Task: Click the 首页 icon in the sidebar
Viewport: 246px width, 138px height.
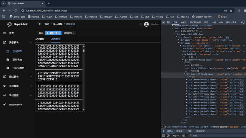Action: (x=5, y=33)
